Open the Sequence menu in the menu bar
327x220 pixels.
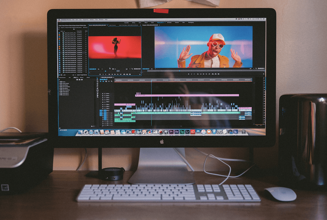pyautogui.click(x=85, y=20)
